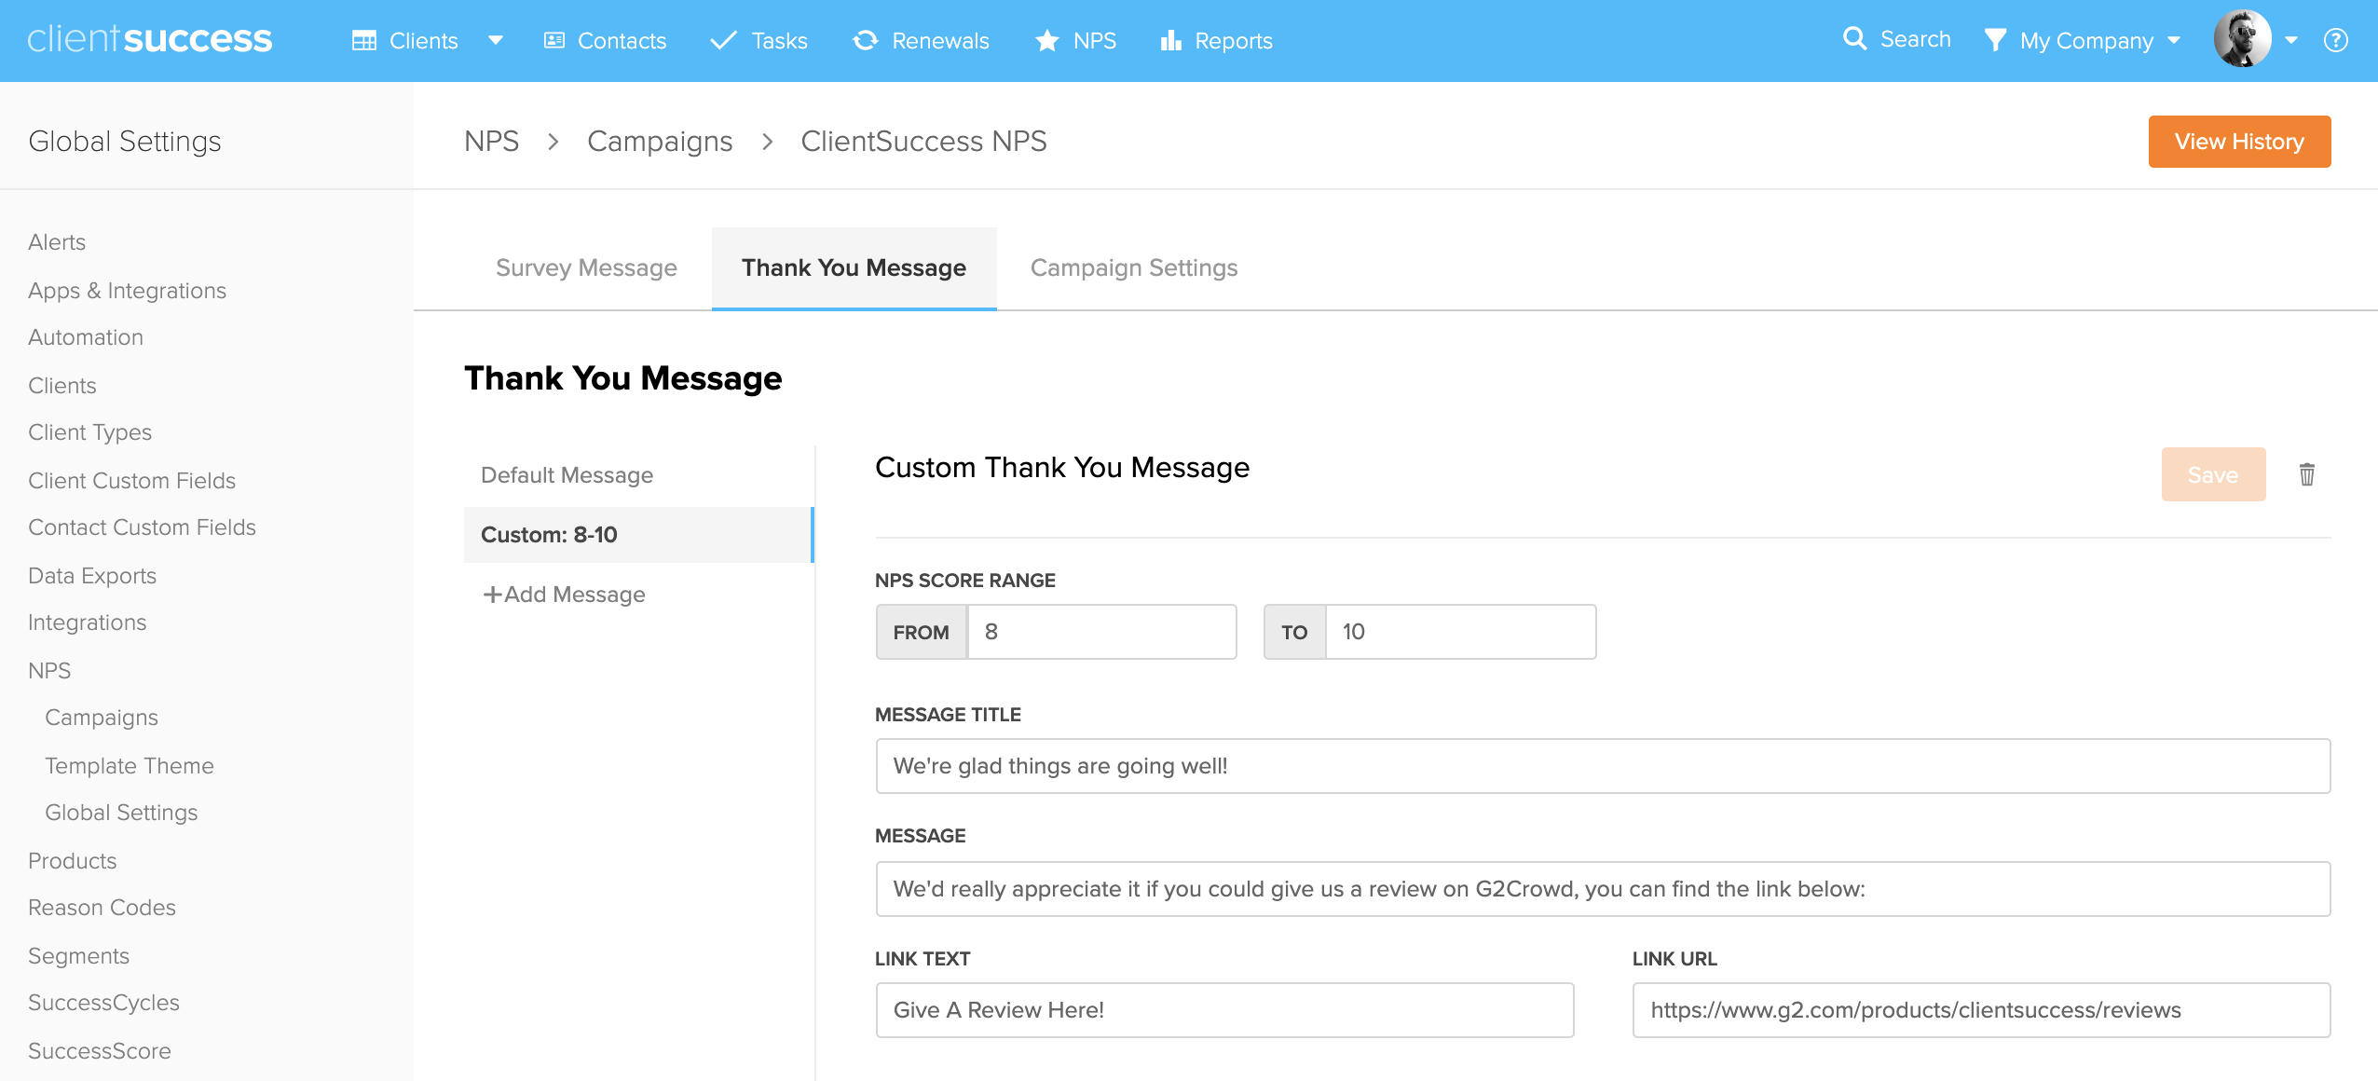Open Products in settings sidebar
The height and width of the screenshot is (1081, 2378).
pos(72,861)
